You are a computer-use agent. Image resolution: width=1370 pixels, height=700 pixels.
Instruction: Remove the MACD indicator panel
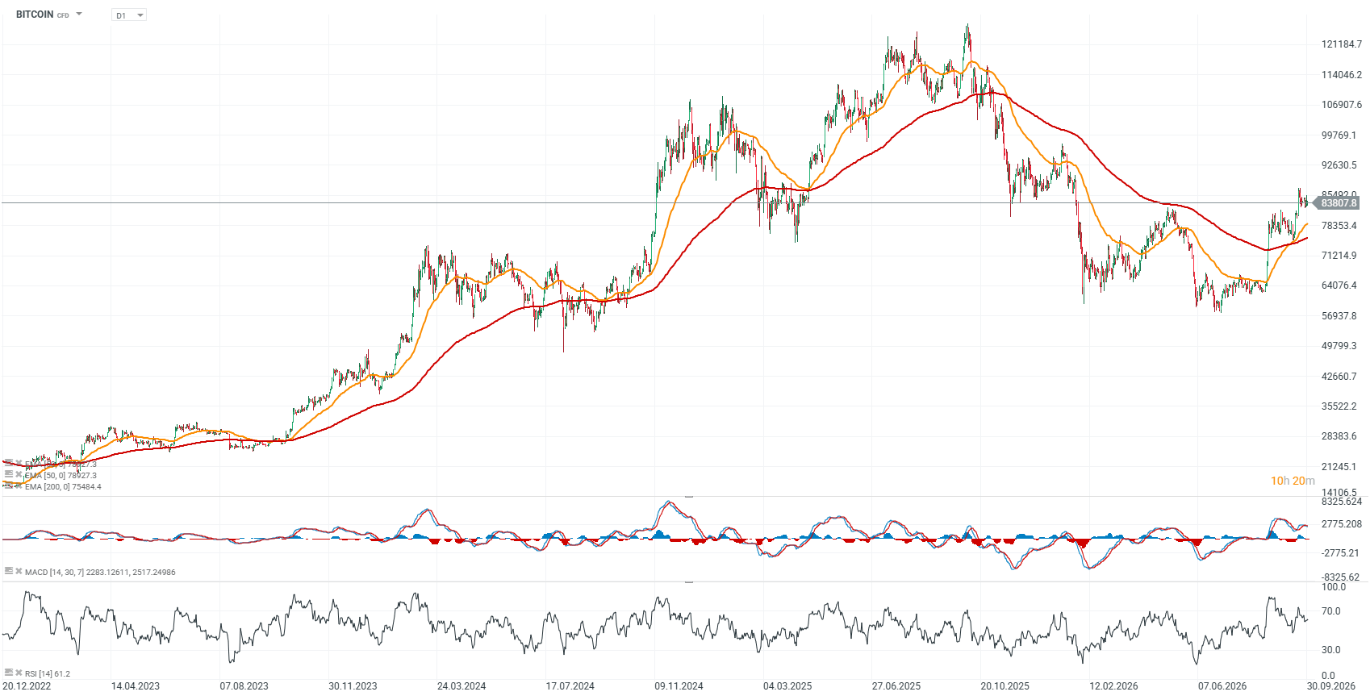coord(19,571)
